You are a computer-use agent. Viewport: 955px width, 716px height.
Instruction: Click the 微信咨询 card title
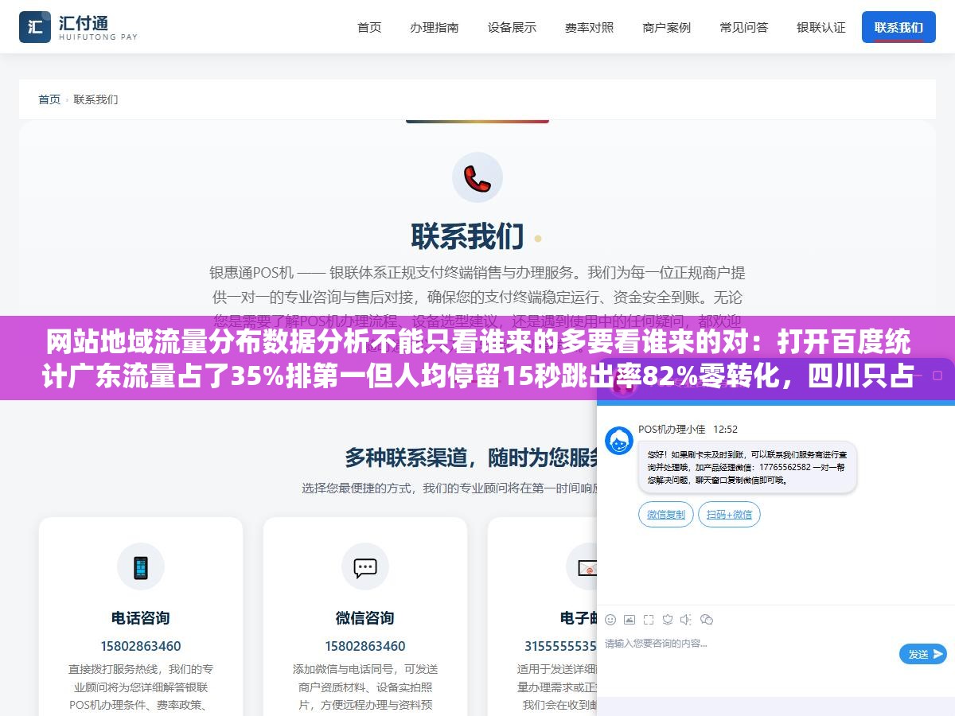click(x=365, y=618)
